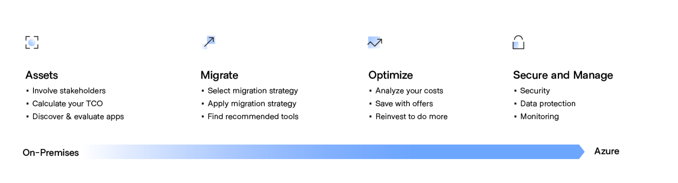The width and height of the screenshot is (678, 183).
Task: Click "Calculate your TCO" item
Action: coord(67,104)
